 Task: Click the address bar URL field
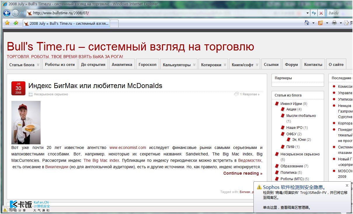point(166,13)
